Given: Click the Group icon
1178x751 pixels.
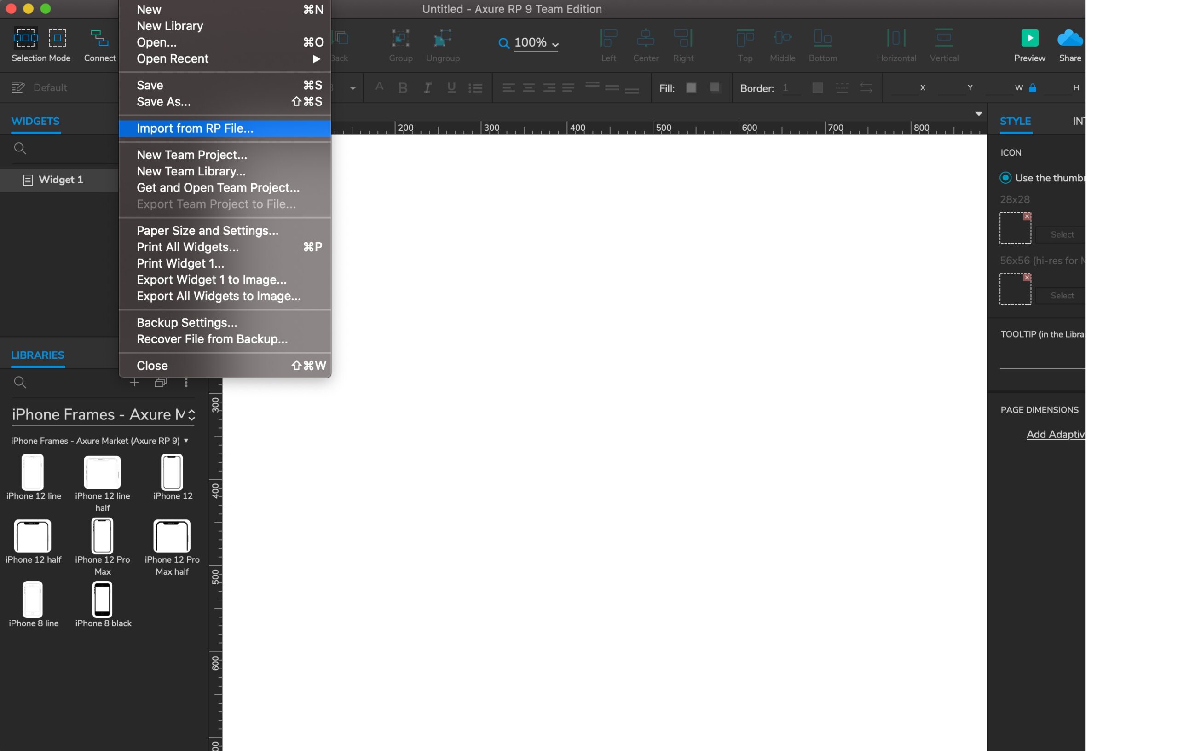Looking at the screenshot, I should pyautogui.click(x=400, y=43).
